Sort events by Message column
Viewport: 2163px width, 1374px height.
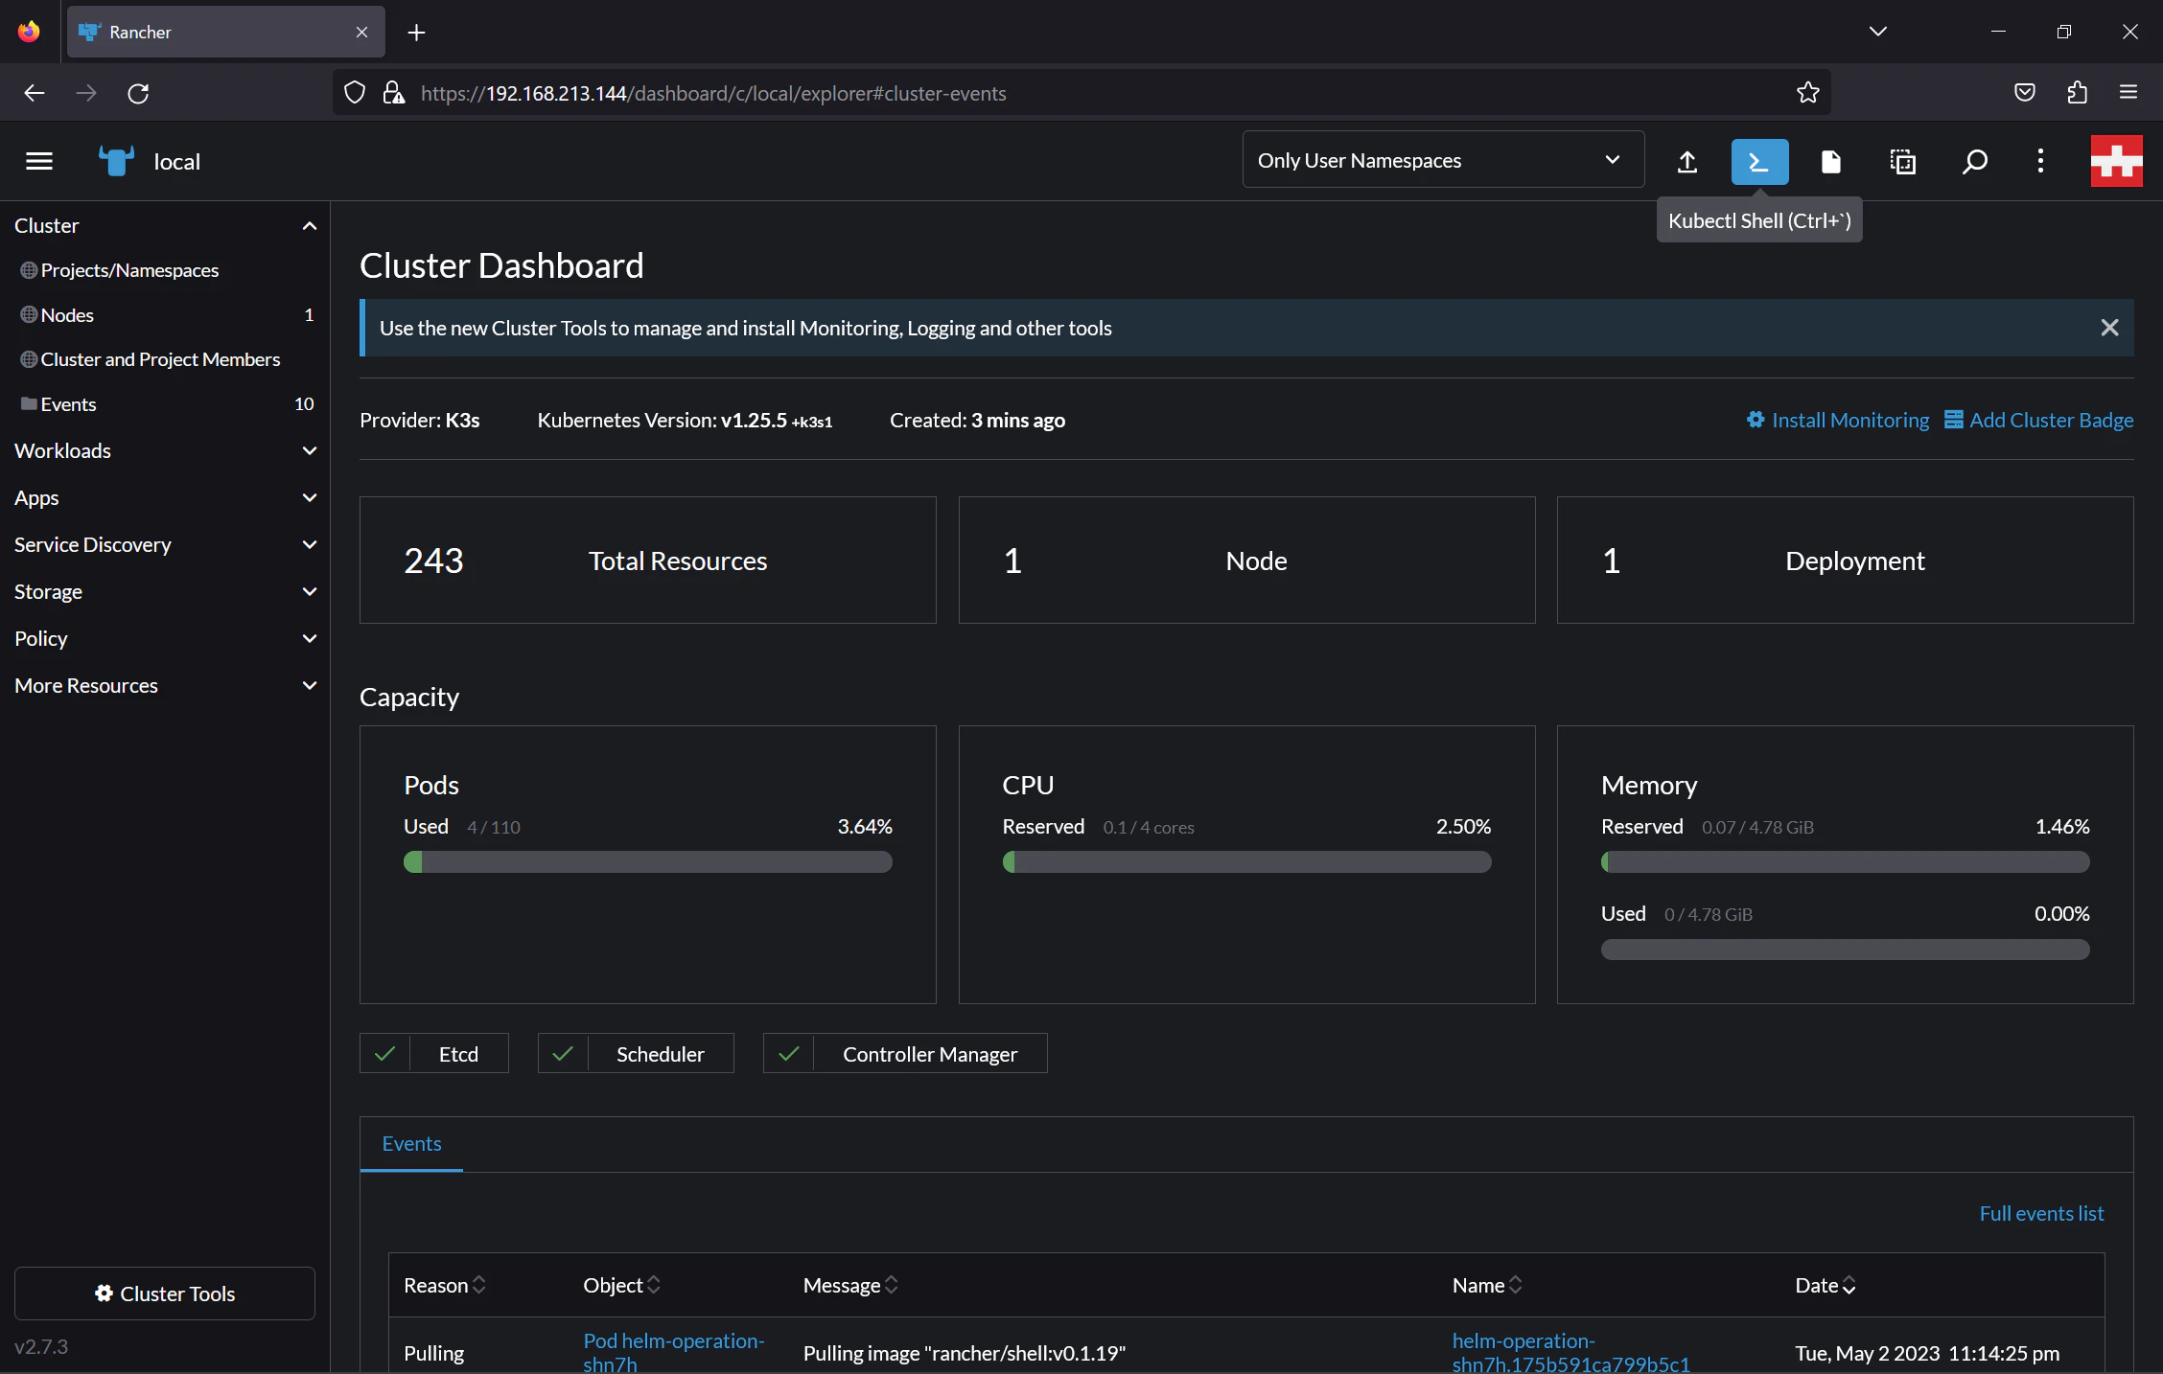pyautogui.click(x=850, y=1285)
